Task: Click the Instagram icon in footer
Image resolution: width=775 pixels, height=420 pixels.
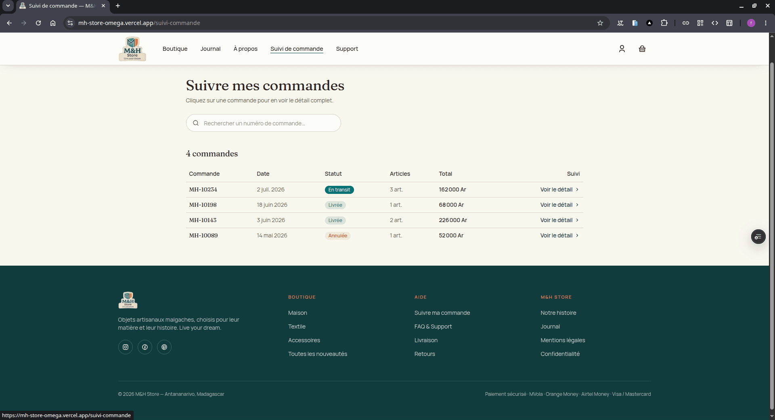Action: (x=126, y=347)
